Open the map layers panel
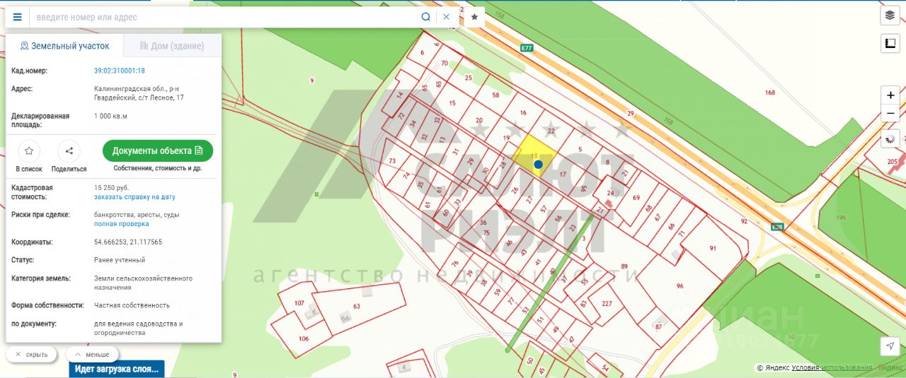The image size is (906, 378). pyautogui.click(x=890, y=16)
